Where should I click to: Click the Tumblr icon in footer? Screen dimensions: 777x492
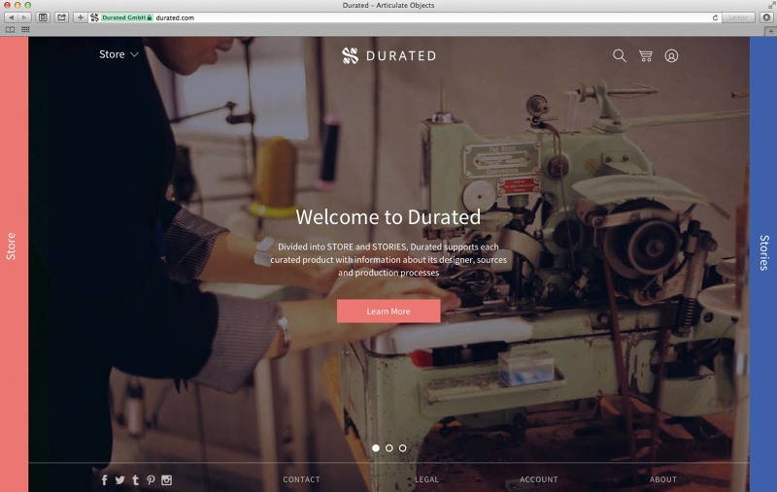(135, 479)
